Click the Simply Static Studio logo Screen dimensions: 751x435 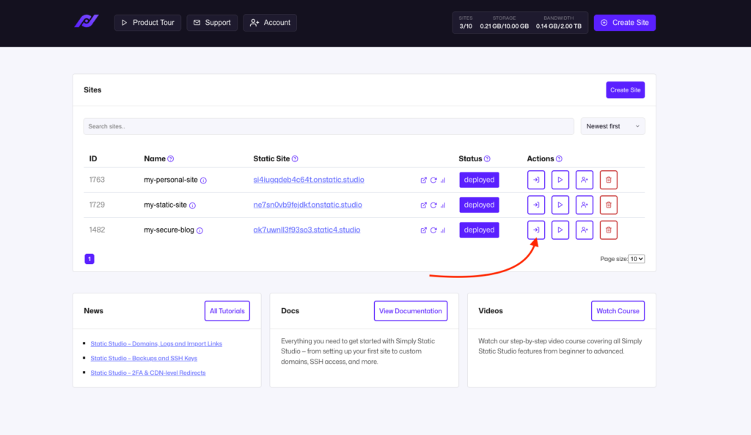coord(87,21)
